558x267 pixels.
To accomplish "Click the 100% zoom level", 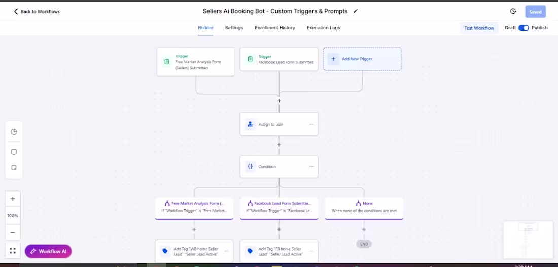I will coord(13,216).
